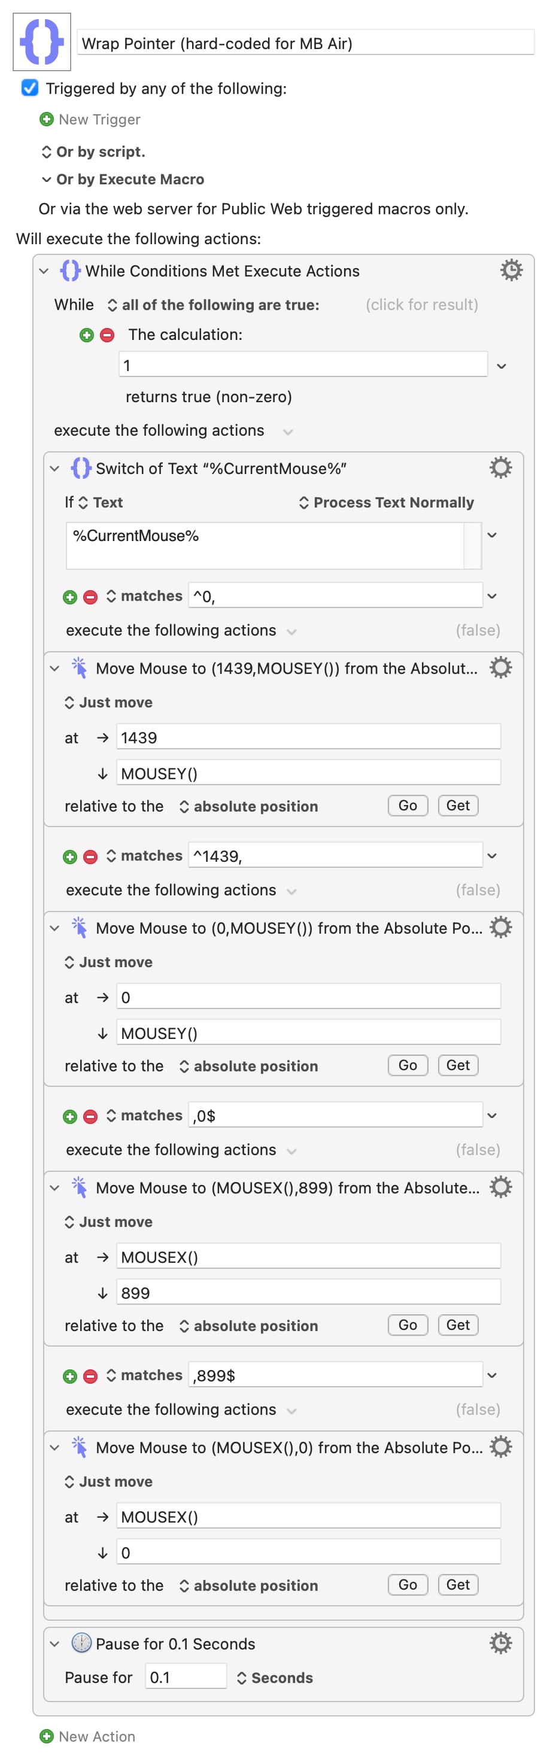Open the Process Text Normally popup menu

386,502
